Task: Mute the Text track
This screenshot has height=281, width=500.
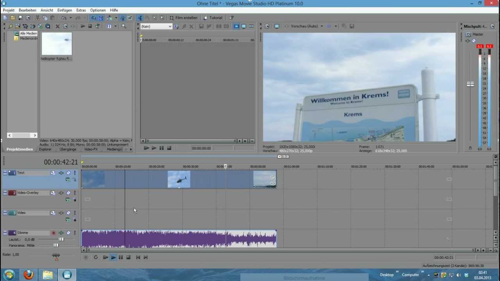Action: (68, 173)
